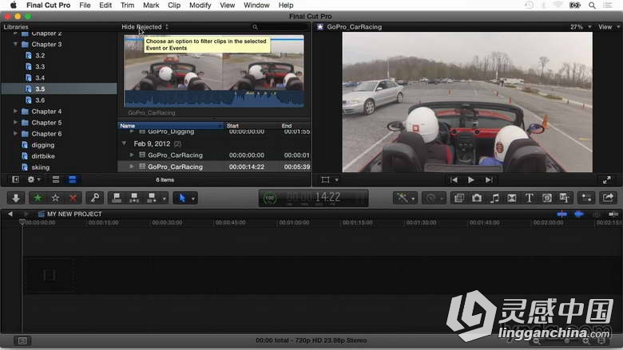Expand the Chapter 6 folder

click(15, 134)
